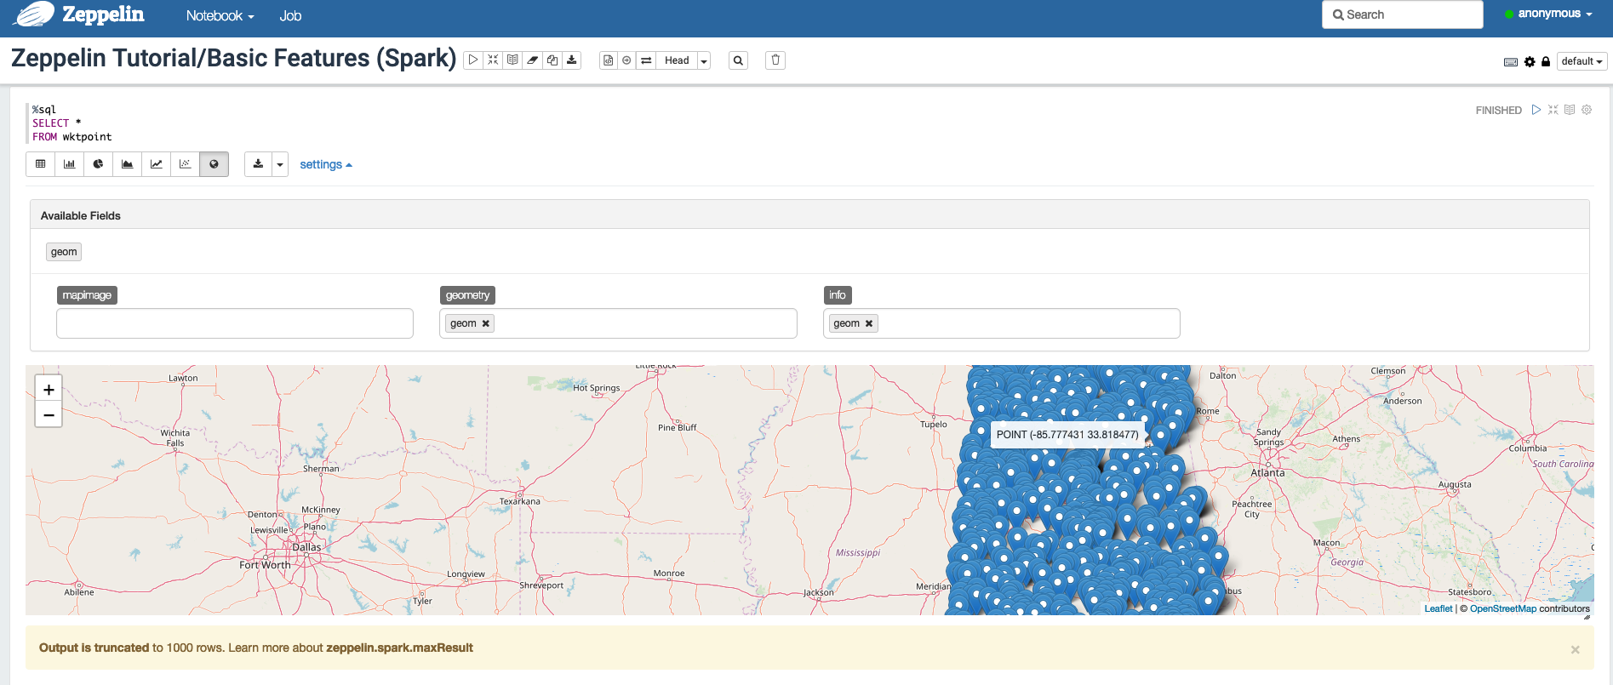Open keyboard shortcuts list
Image resolution: width=1613 pixels, height=685 pixels.
[x=1511, y=62]
